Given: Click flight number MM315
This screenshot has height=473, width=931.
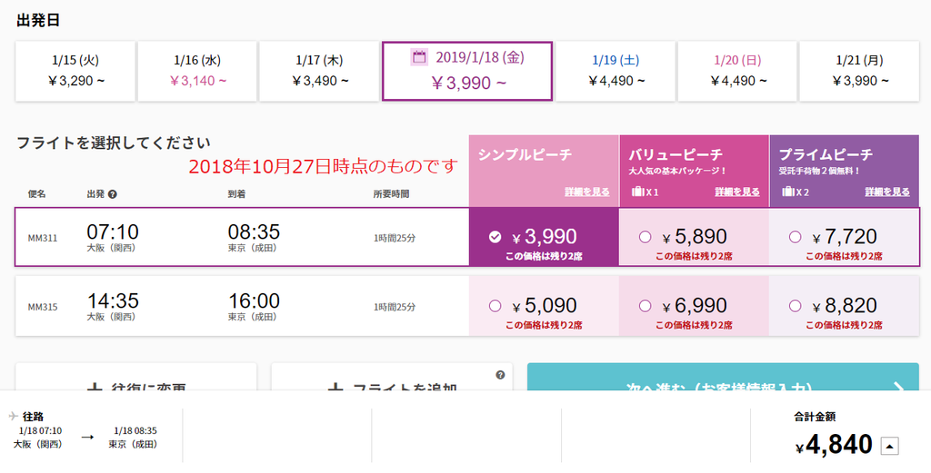Looking at the screenshot, I should coord(43,307).
